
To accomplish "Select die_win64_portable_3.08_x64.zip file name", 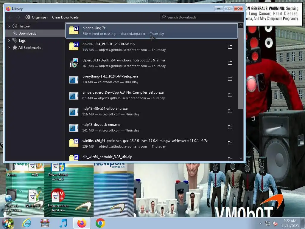I will coord(107,157).
